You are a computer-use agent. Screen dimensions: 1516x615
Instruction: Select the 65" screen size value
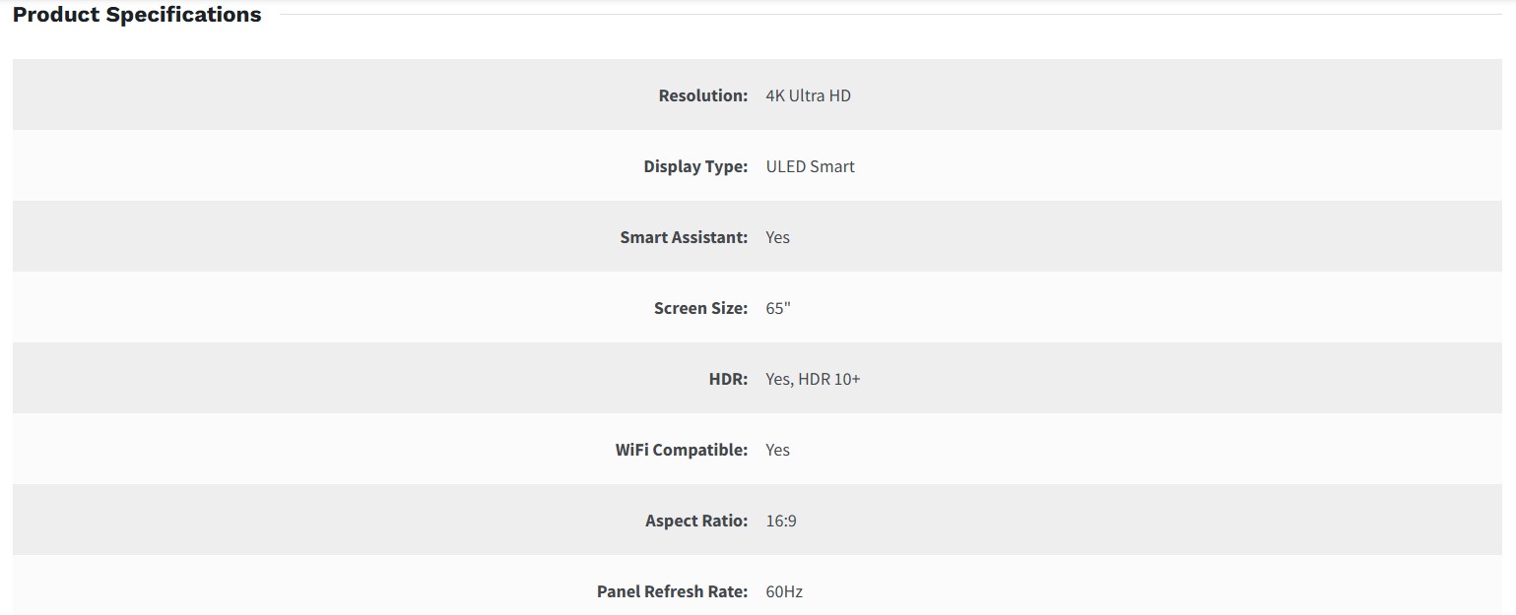[778, 308]
